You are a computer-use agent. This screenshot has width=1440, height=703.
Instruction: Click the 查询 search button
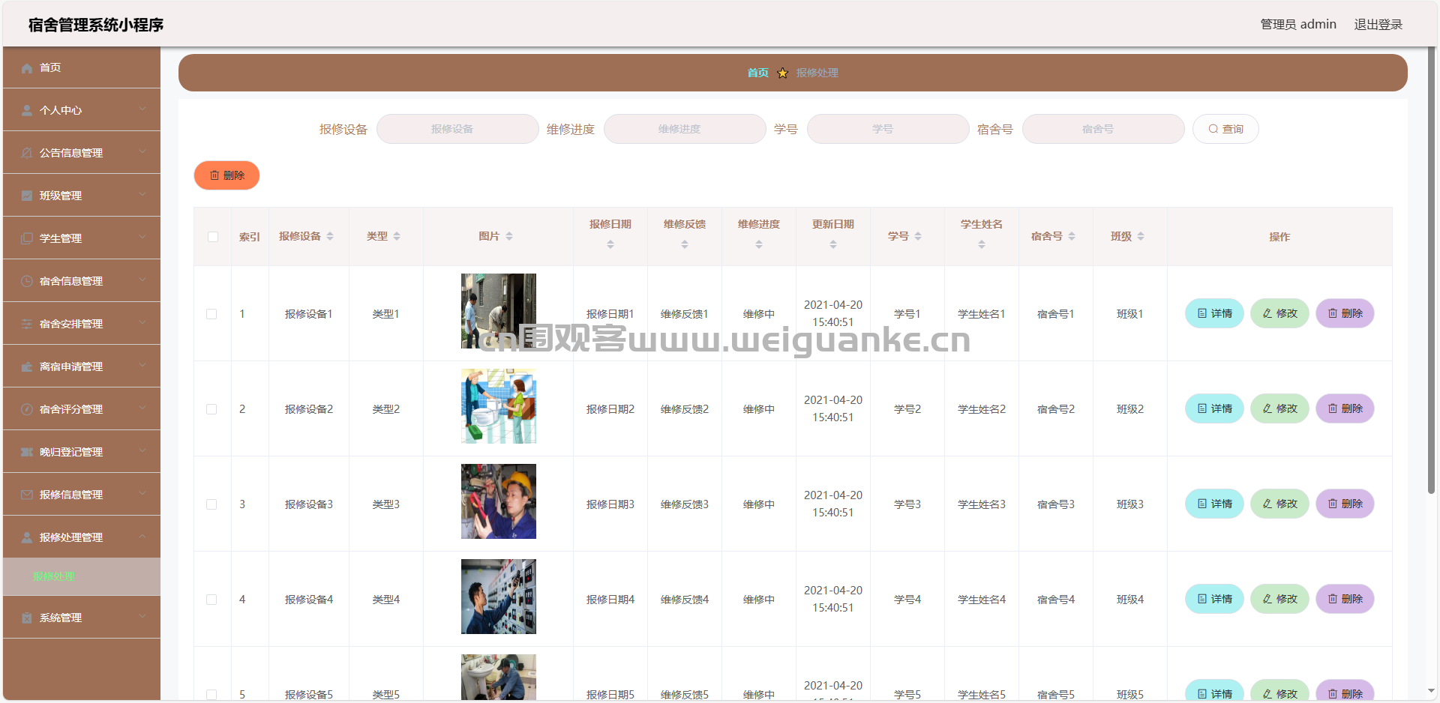click(x=1225, y=129)
